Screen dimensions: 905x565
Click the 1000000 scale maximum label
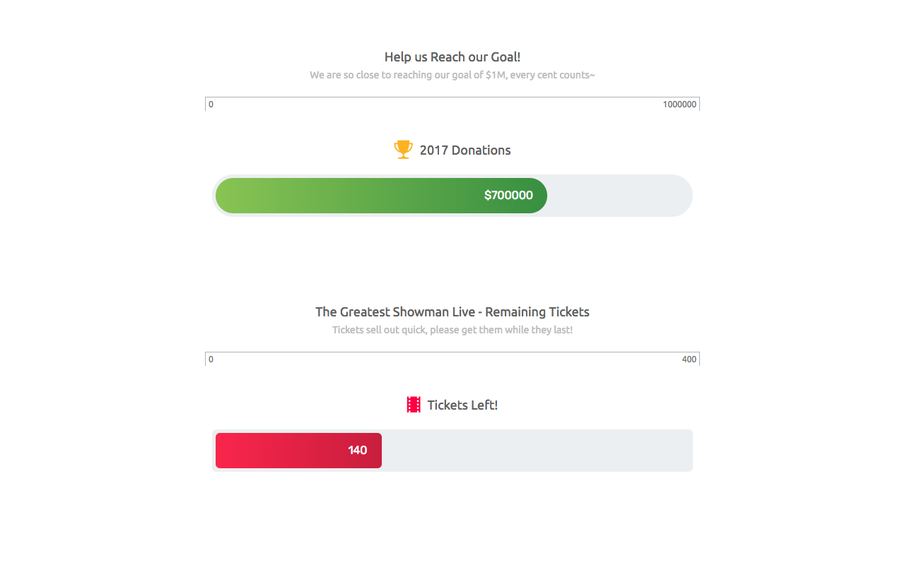(679, 105)
